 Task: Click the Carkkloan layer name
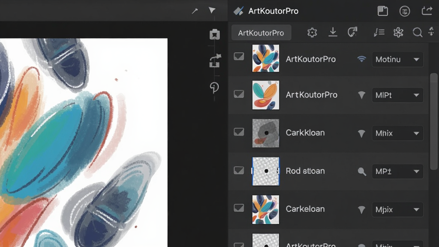(305, 133)
